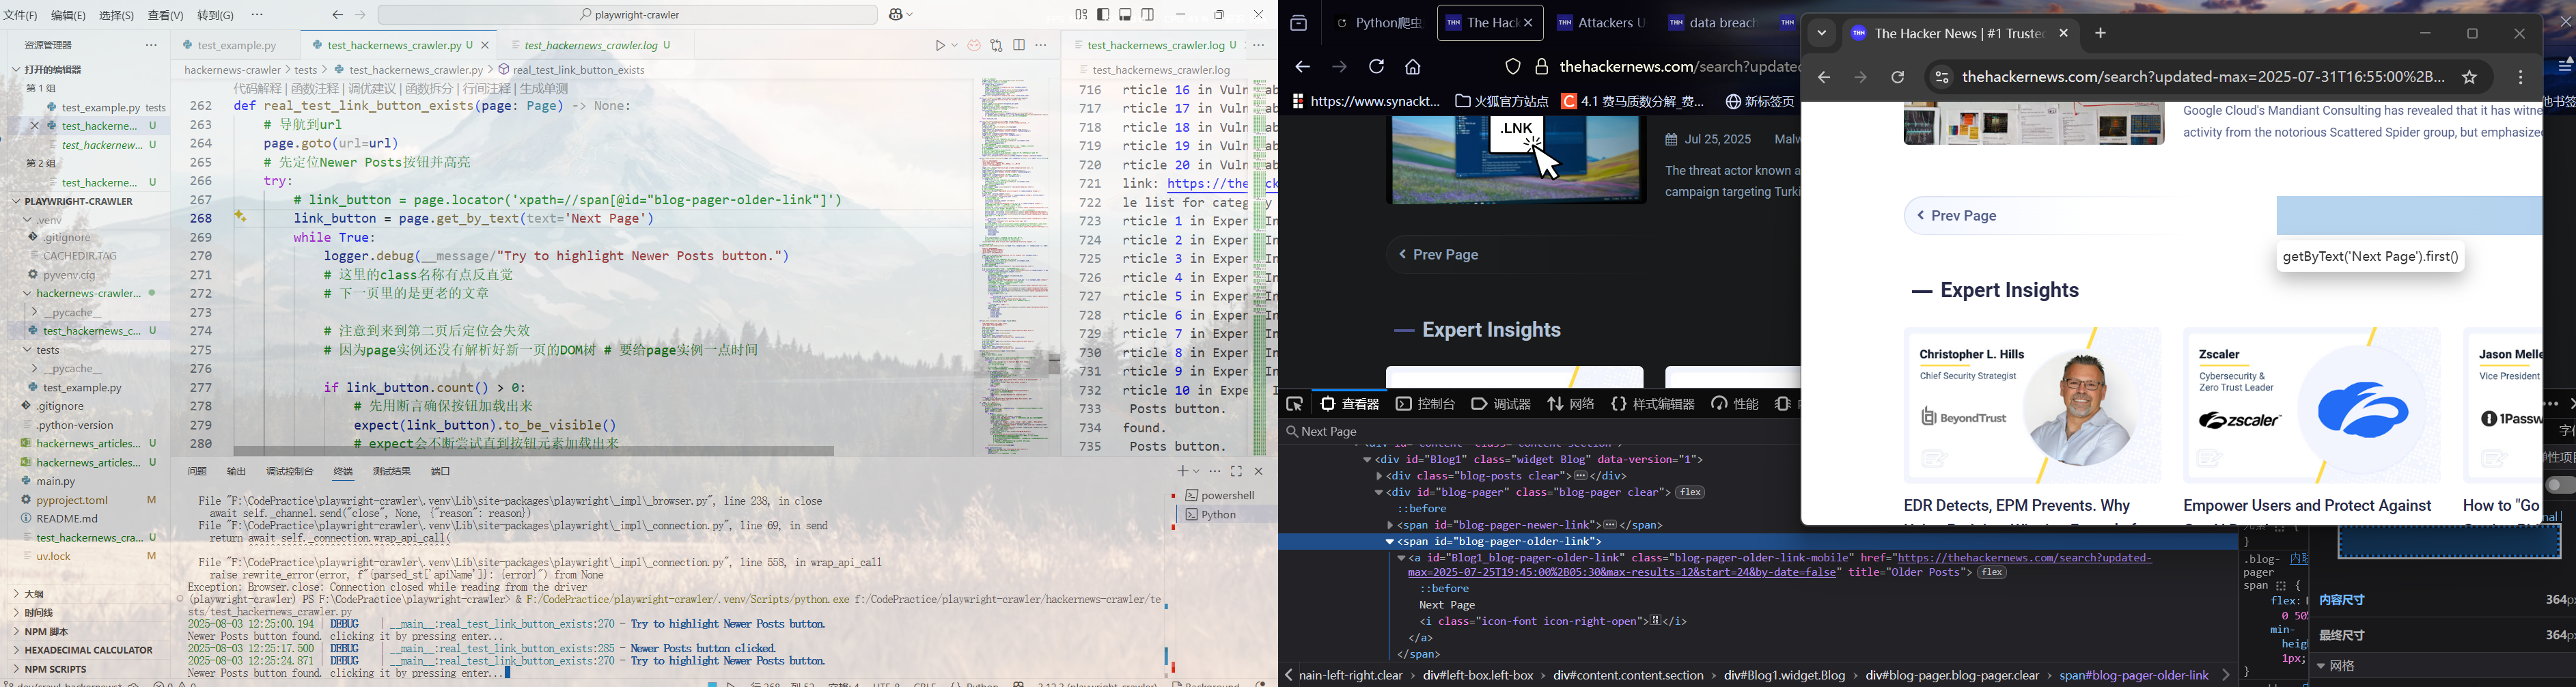2576x687 pixels.
Task: Click the horizontal scrollbar under the code editor
Action: 533,452
